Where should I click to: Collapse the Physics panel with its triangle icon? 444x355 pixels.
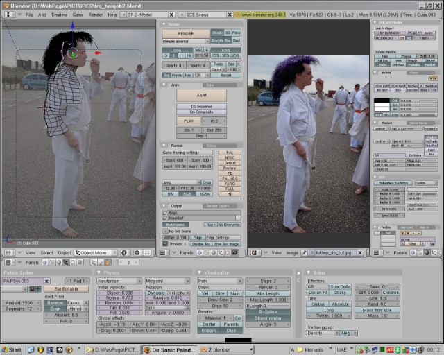click(100, 272)
